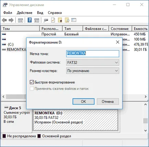The height and width of the screenshot is (147, 149).
Task: Sort by Том column header
Action: (20, 29)
